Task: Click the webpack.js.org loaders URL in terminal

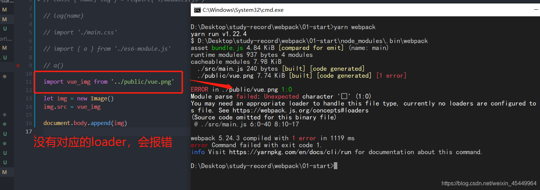Action: [x=300, y=110]
